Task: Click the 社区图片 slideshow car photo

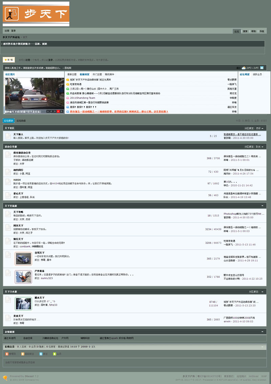Action: click(x=34, y=93)
